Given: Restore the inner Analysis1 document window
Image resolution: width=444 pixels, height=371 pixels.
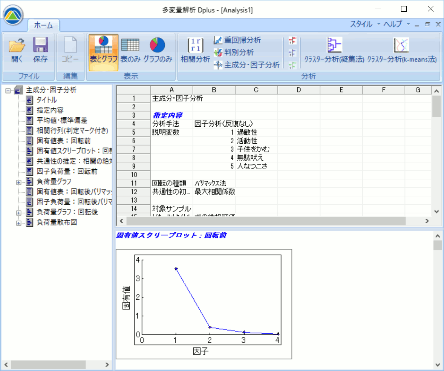Looking at the screenshot, I should [427, 25].
